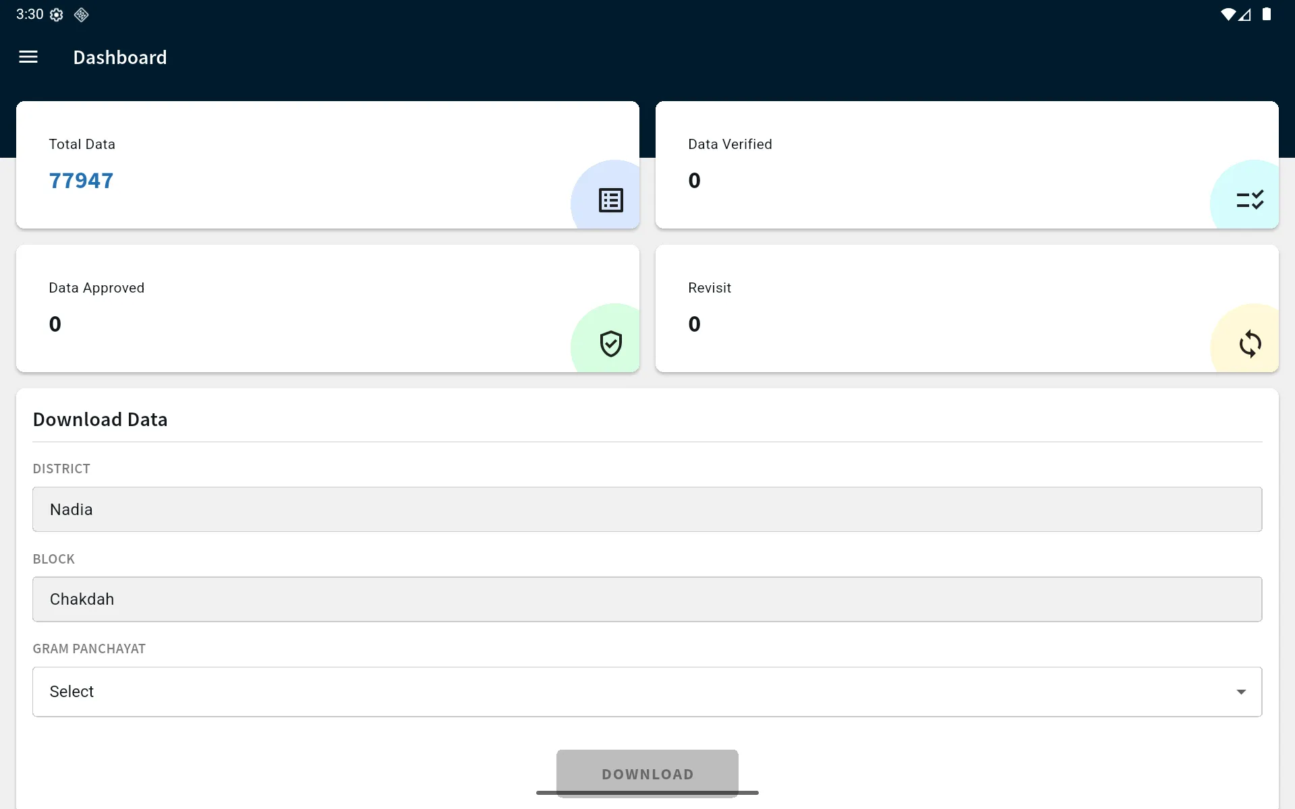Click the Gram Panchayat dropdown arrow

1241,692
